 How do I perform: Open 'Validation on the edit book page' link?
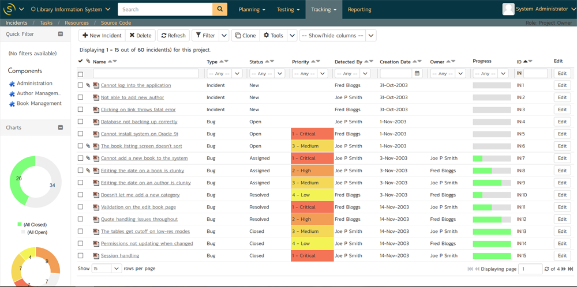click(138, 207)
